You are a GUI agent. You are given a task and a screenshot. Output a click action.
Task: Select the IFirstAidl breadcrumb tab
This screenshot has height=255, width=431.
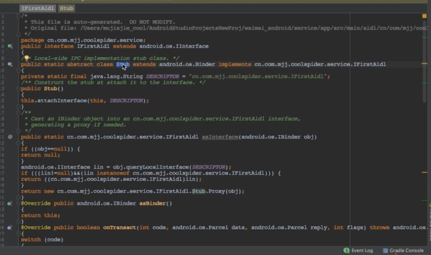[37, 8]
